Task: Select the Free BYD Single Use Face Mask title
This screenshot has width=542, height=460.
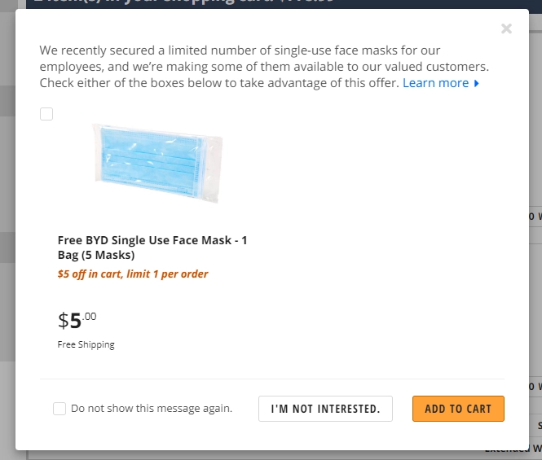Action: point(152,240)
